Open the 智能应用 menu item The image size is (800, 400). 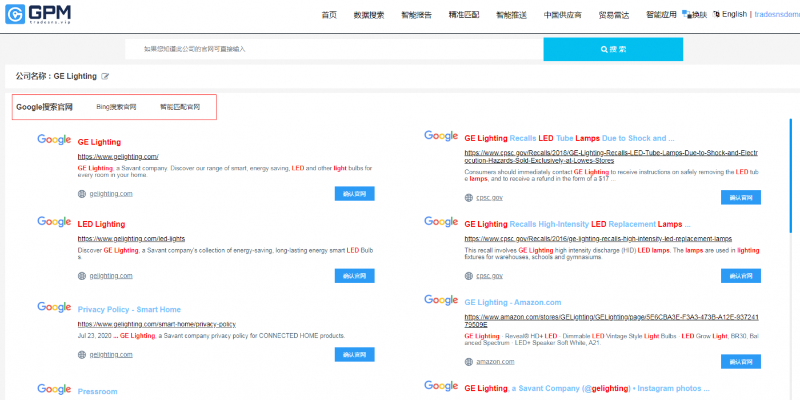(x=661, y=15)
